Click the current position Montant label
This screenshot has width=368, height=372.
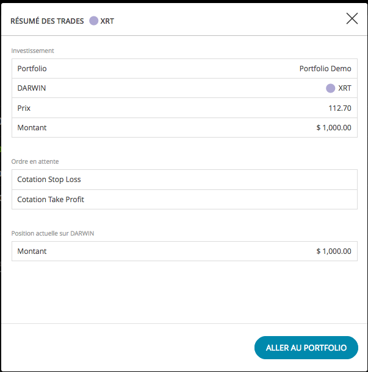coord(32,251)
